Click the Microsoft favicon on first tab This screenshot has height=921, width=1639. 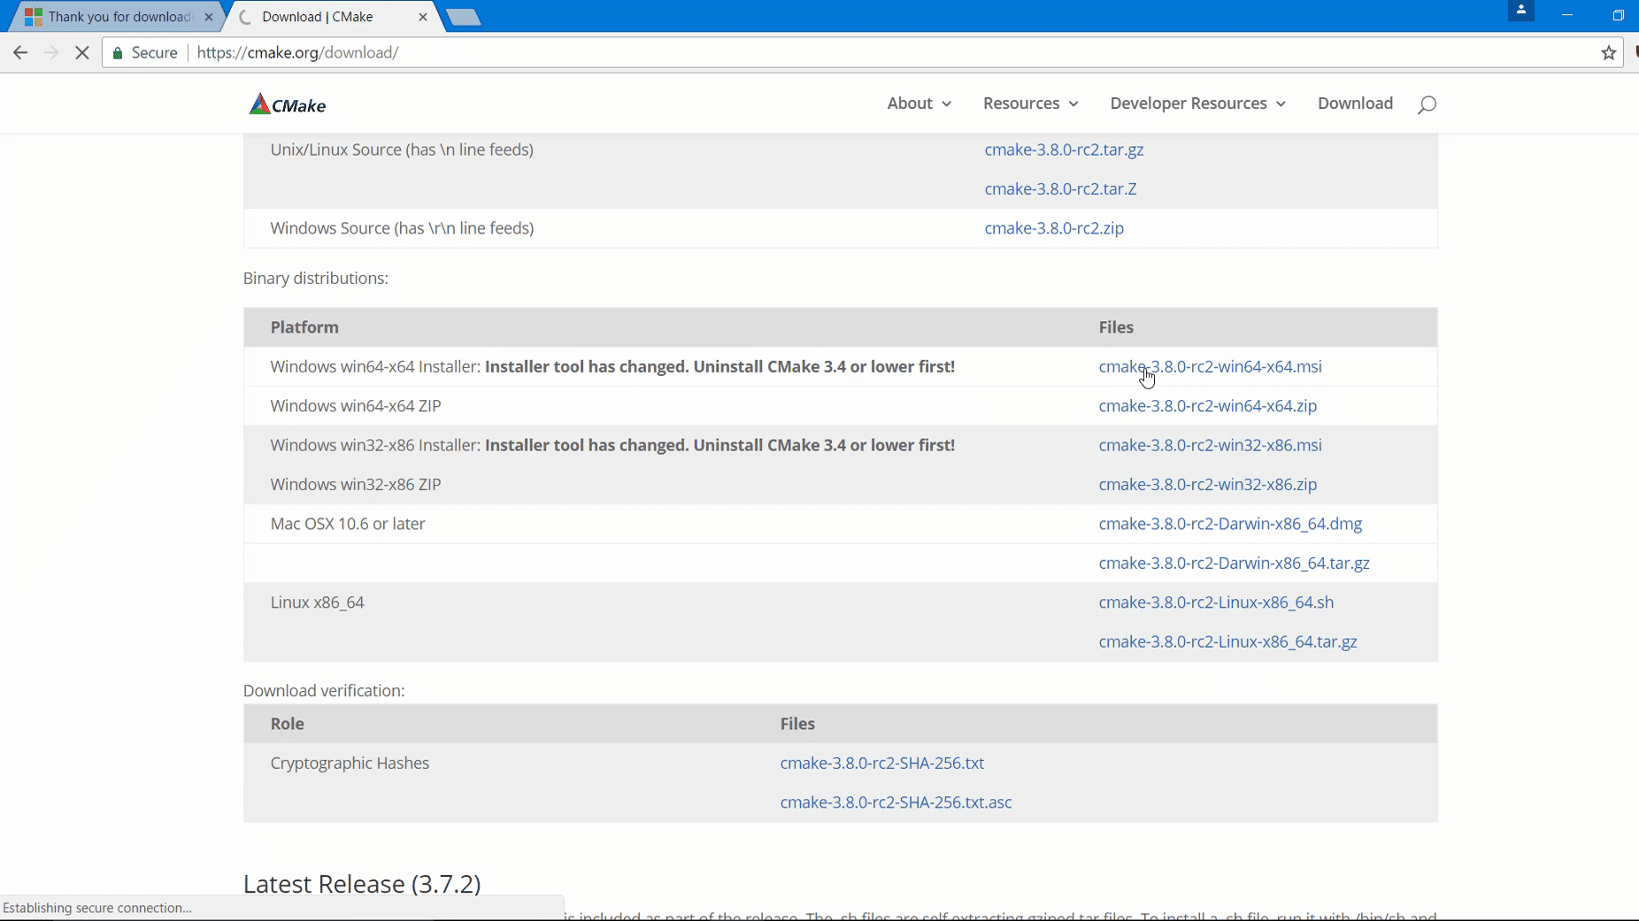tap(34, 17)
